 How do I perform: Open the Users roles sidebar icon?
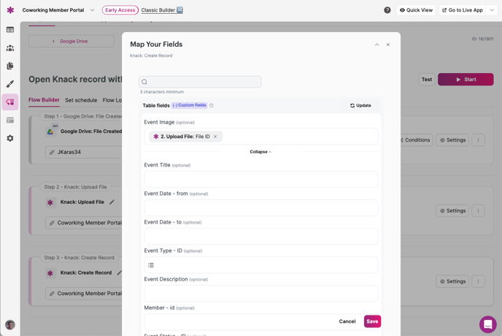coord(10,48)
